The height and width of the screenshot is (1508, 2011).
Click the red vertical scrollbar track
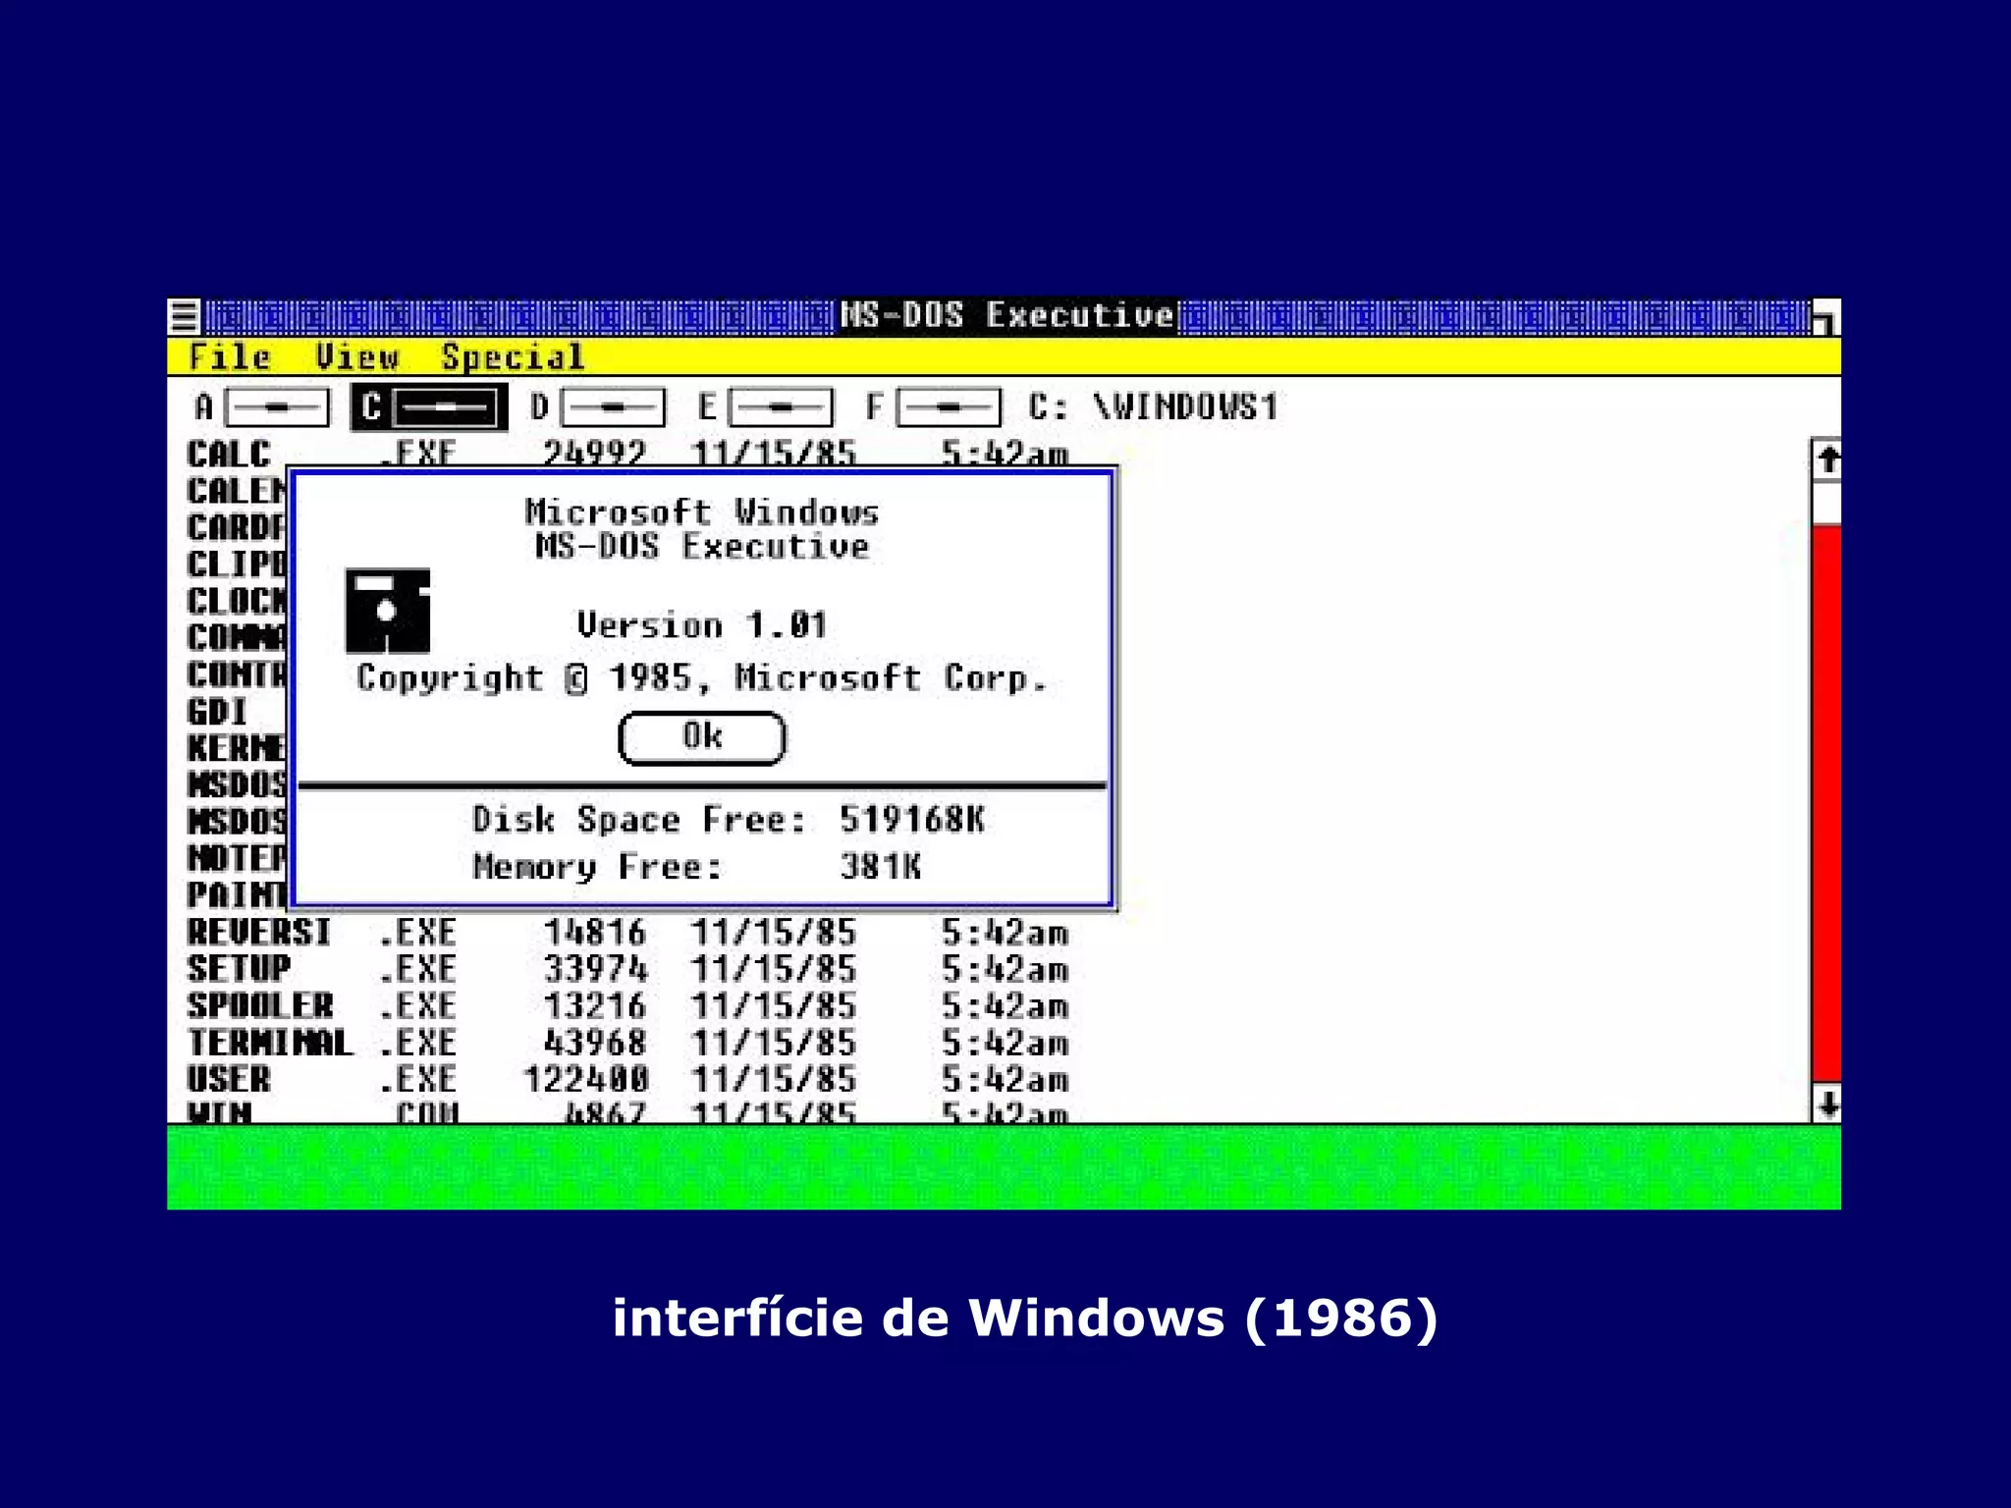point(1826,805)
